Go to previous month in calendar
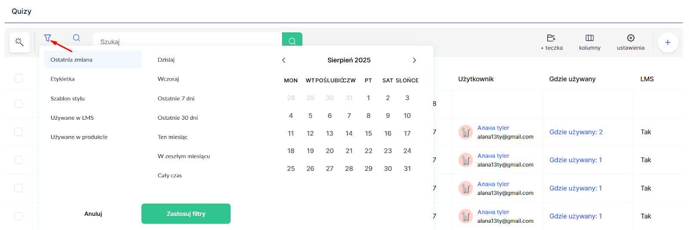This screenshot has width=689, height=230. [x=284, y=60]
